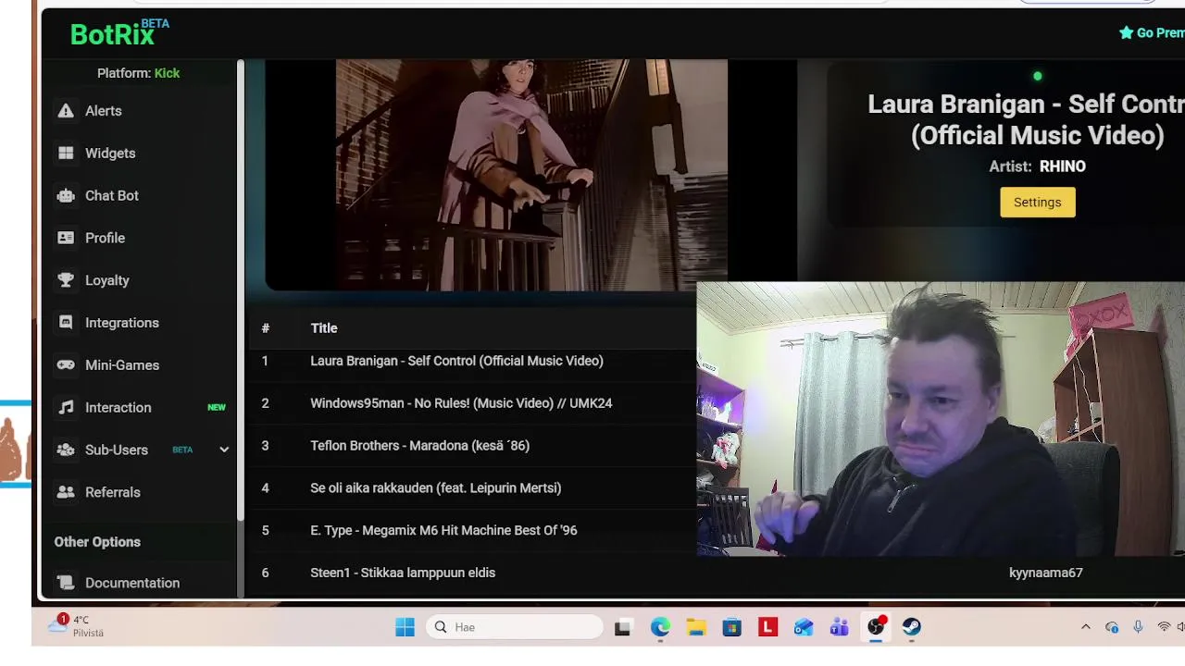1185x666 pixels.
Task: Open the Integrations icon in sidebar
Action: (x=66, y=323)
